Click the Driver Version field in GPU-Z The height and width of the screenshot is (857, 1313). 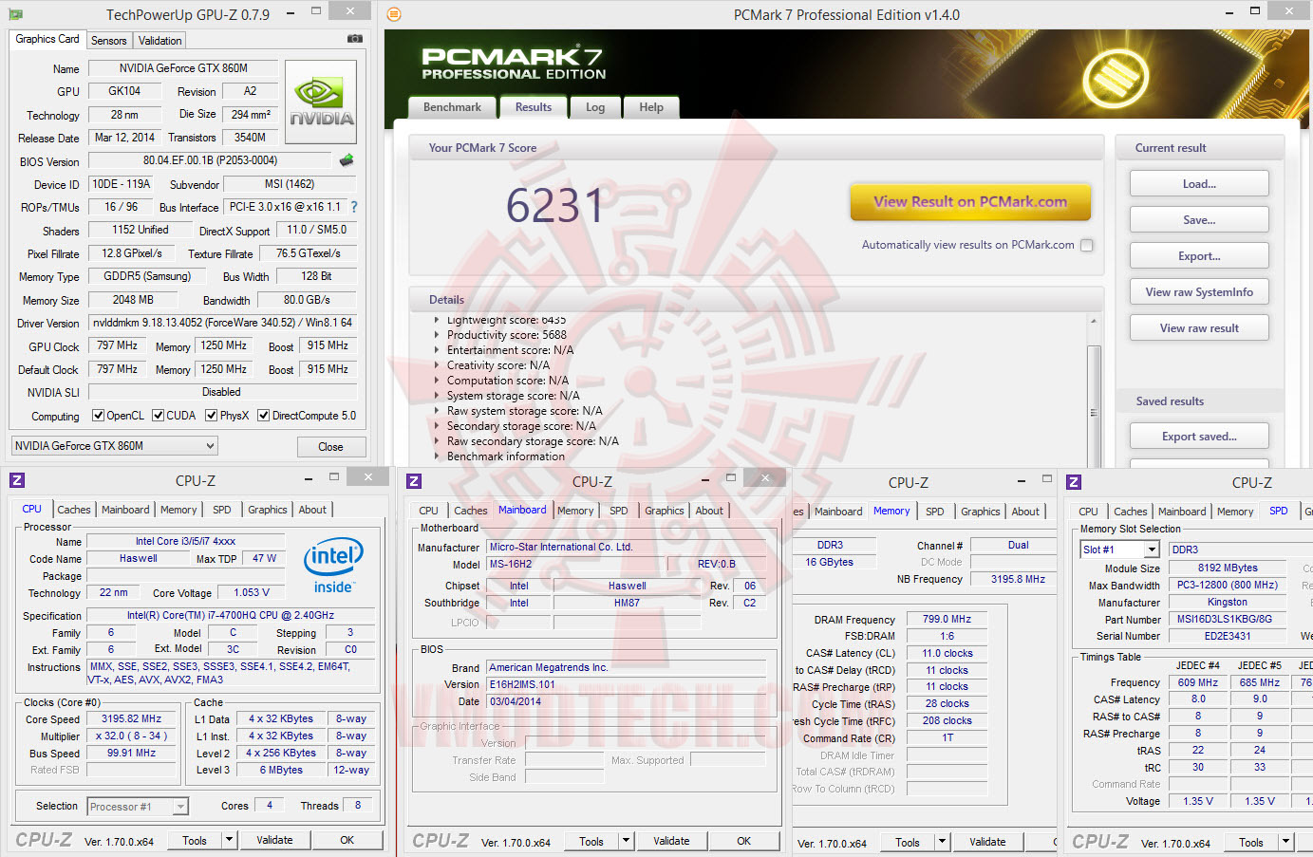pos(223,323)
